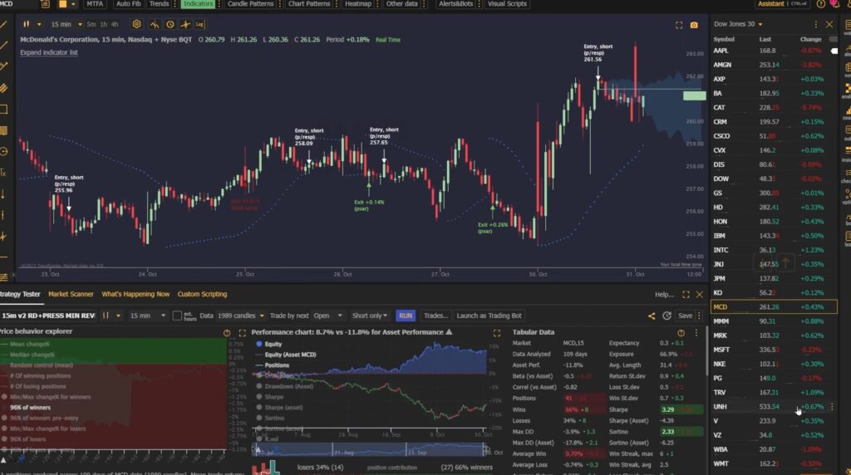Open the chart settings hexagon icon
The image size is (851, 475).
click(137, 24)
